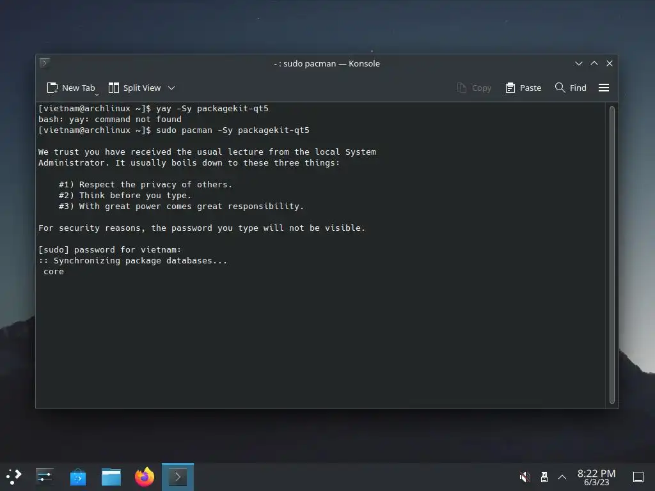The width and height of the screenshot is (655, 491).
Task: Click the muted volume tray icon
Action: tap(525, 477)
